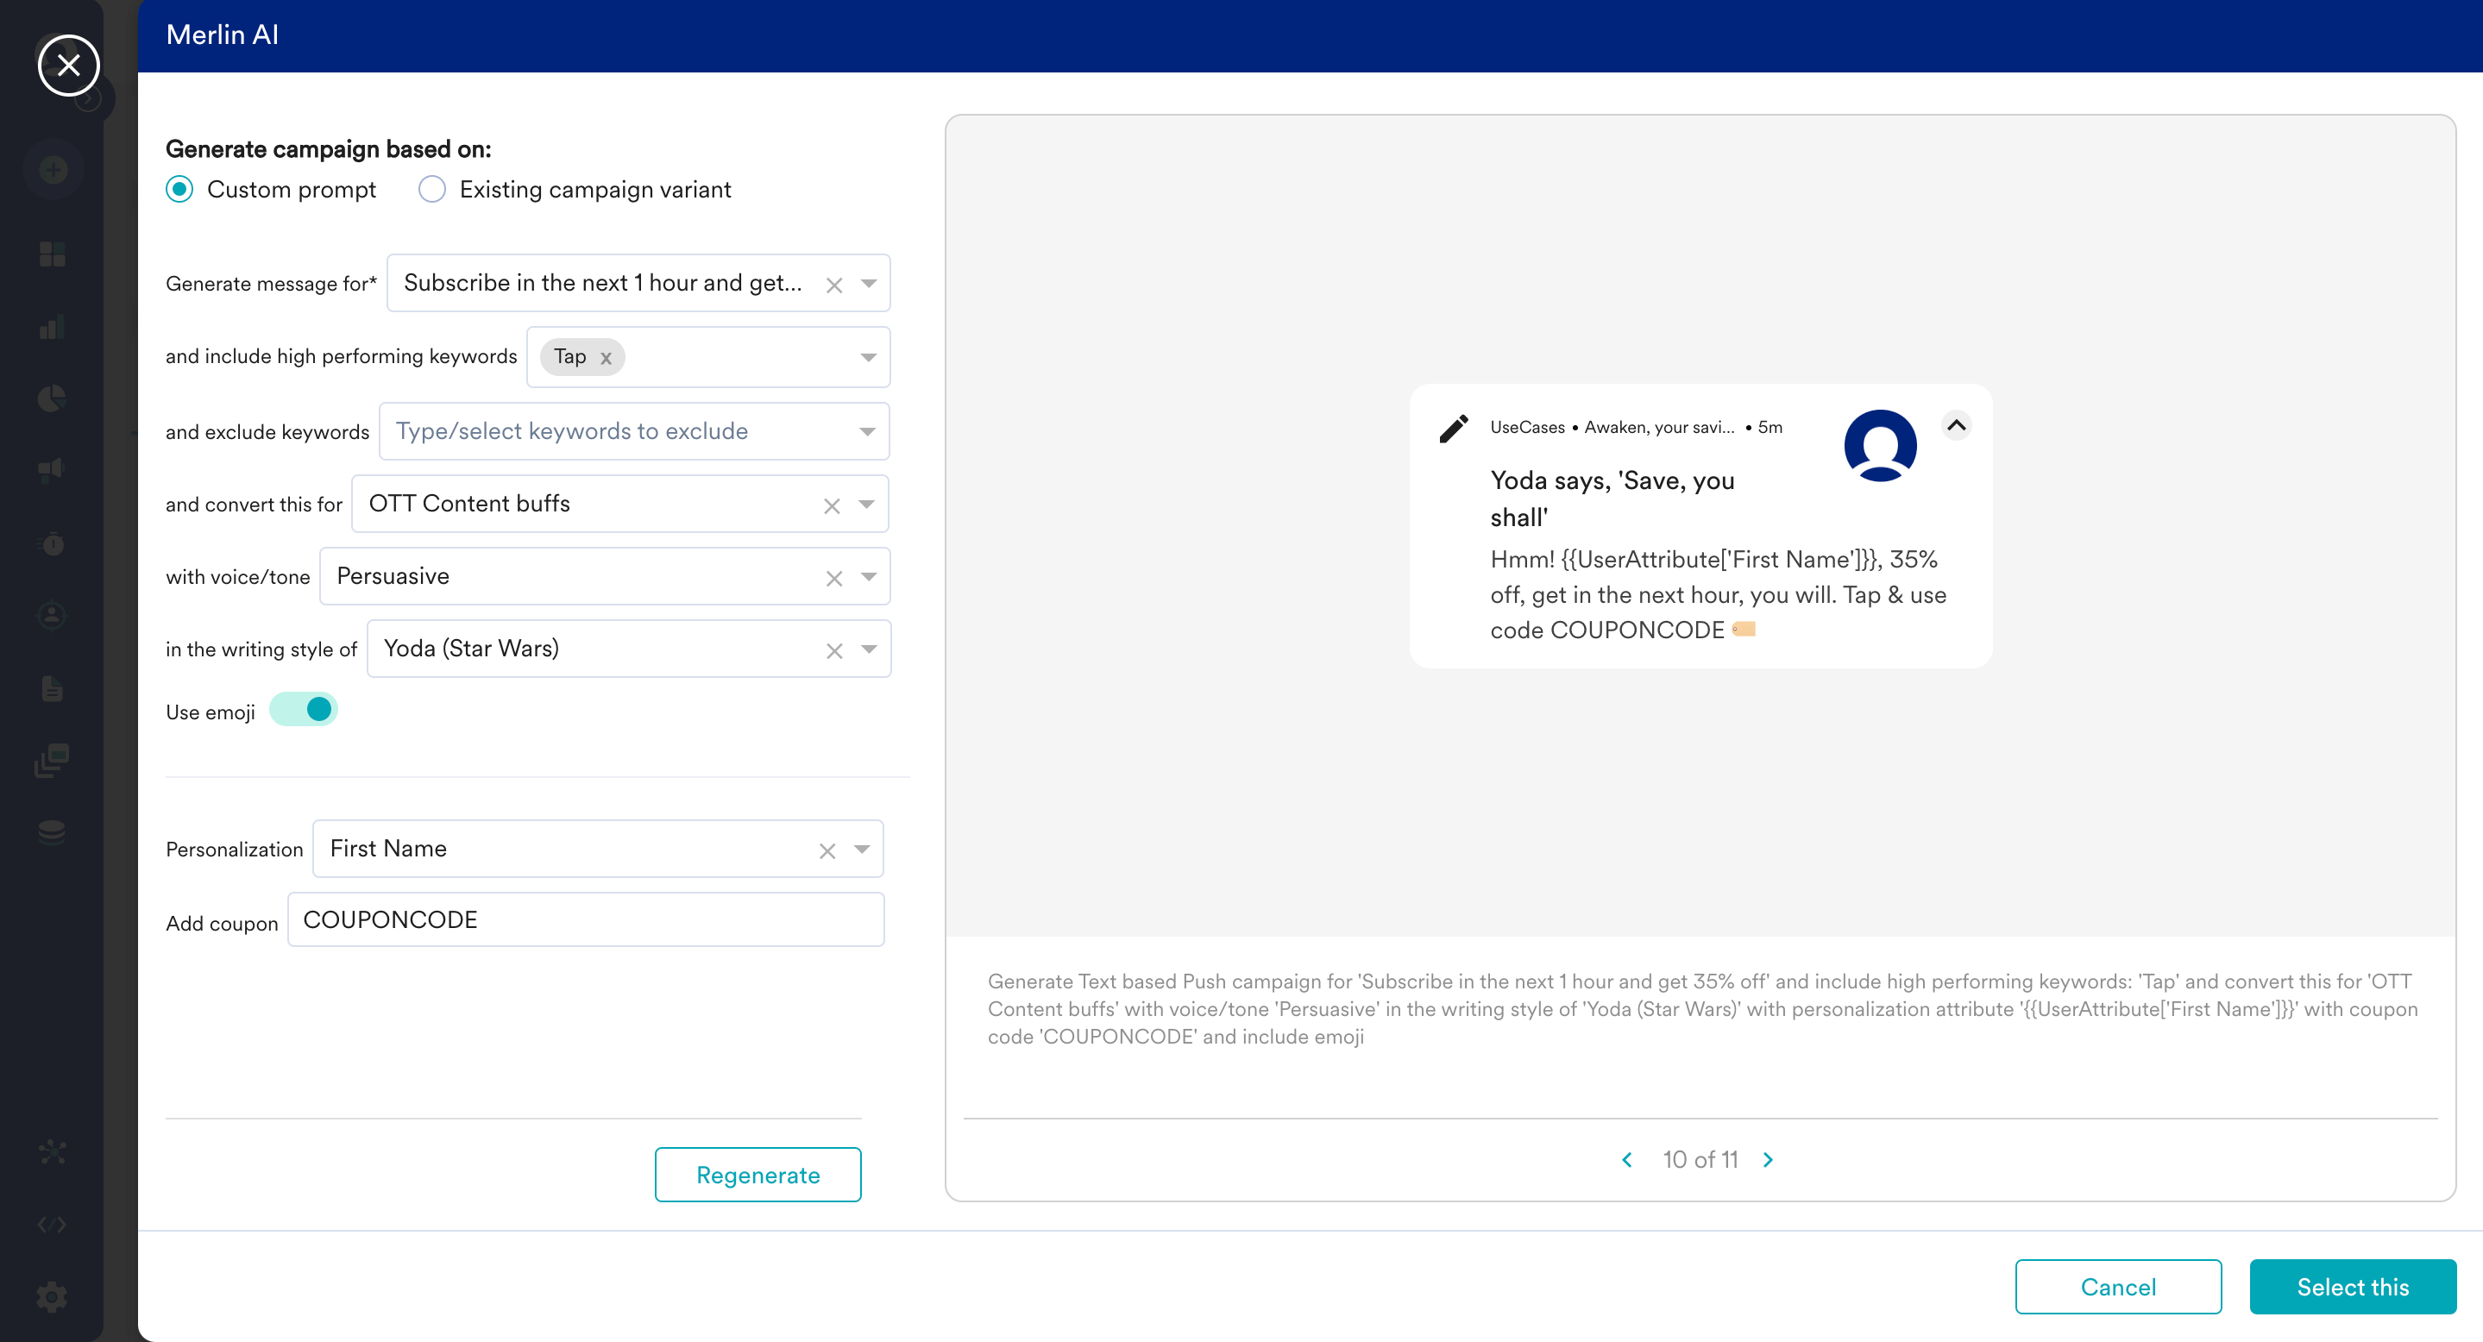Toggle the Use emoji switch
The height and width of the screenshot is (1342, 2483).
(303, 709)
